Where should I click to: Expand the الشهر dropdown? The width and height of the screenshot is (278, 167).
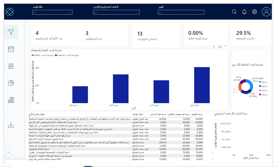(181, 12)
